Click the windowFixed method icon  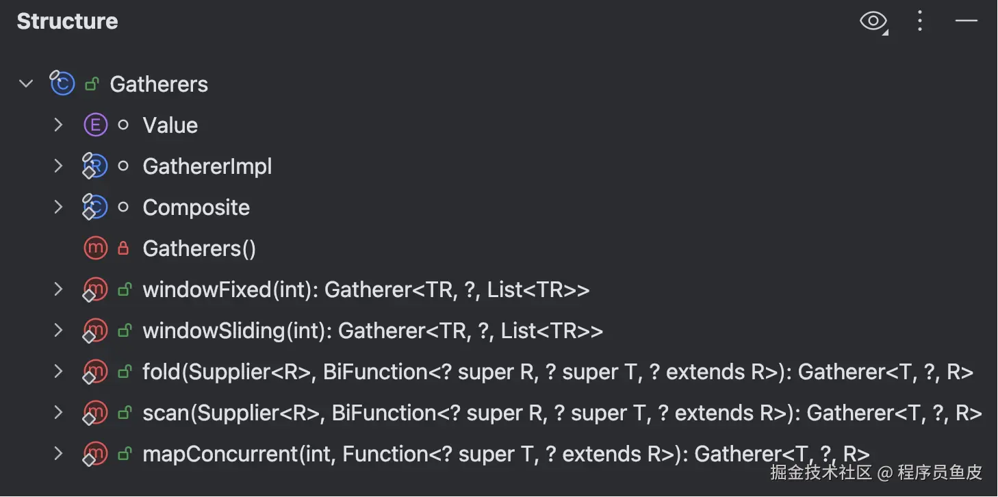(x=94, y=290)
